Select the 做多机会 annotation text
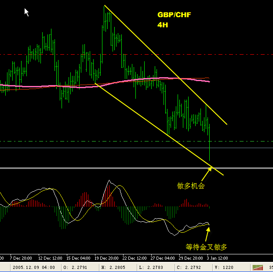The image size is (273, 272). tap(191, 186)
